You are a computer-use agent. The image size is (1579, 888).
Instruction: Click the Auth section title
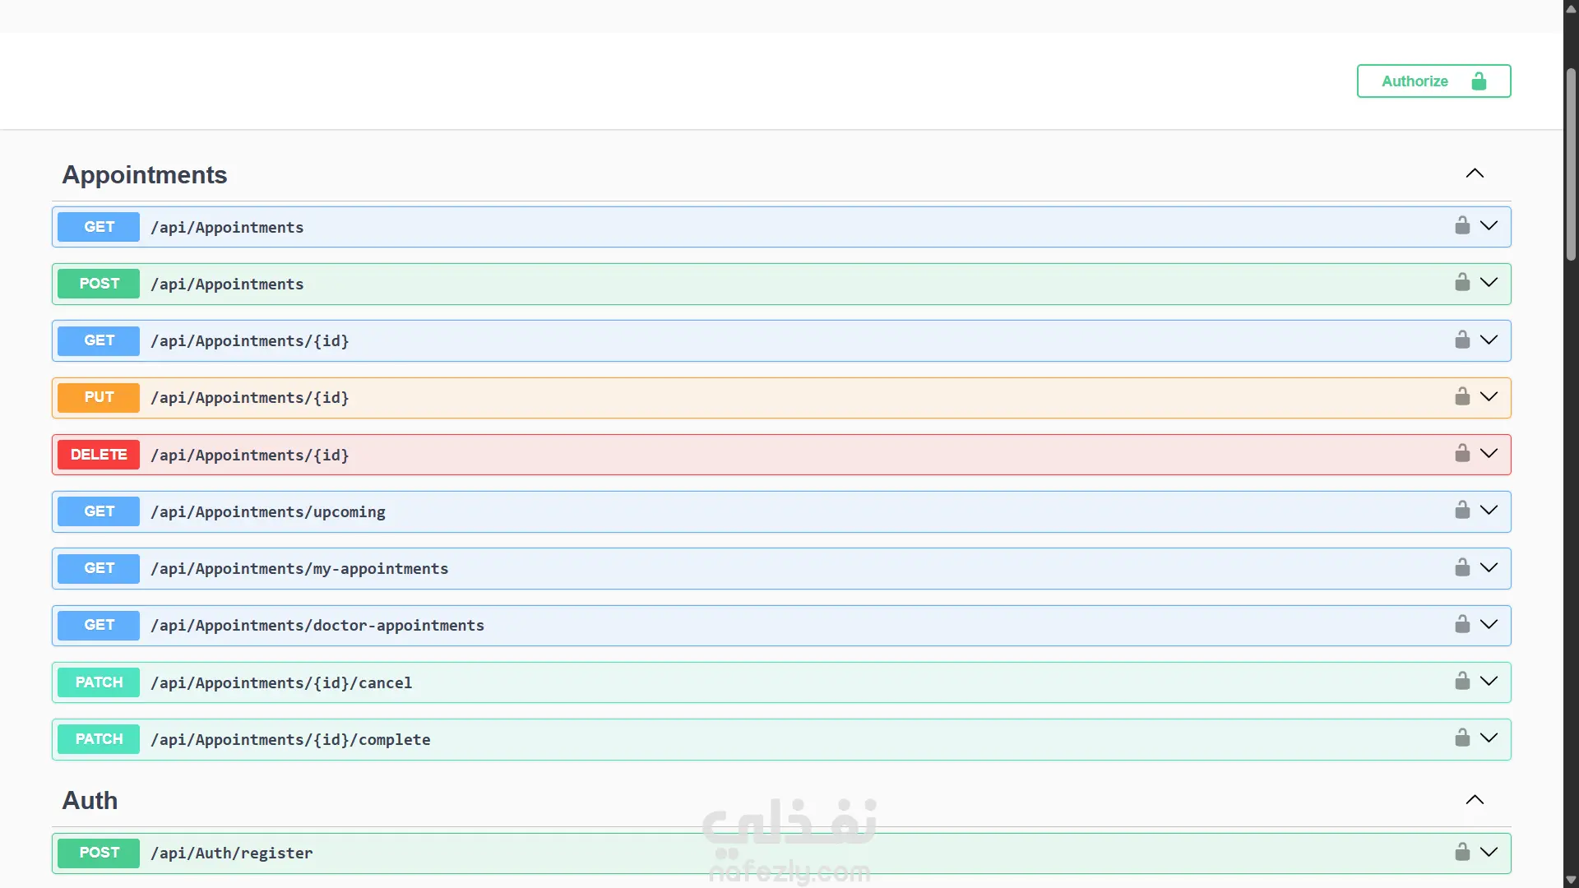click(x=90, y=801)
